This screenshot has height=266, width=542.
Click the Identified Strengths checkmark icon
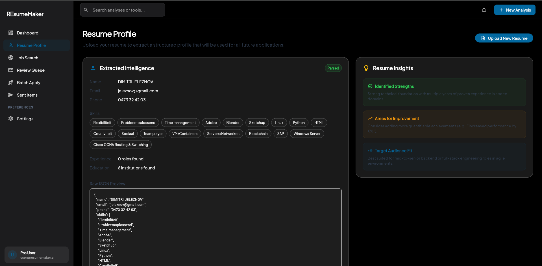[371, 86]
